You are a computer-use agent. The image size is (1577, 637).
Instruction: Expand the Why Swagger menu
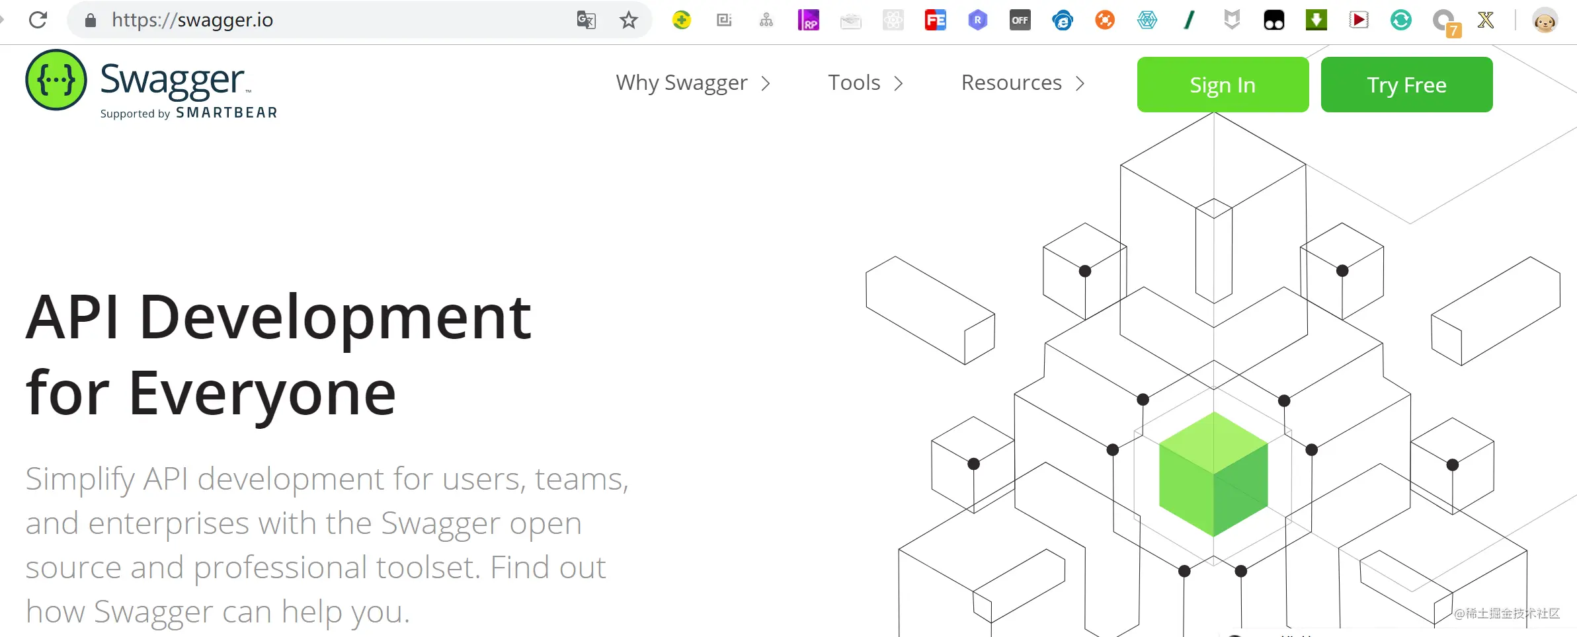click(x=693, y=83)
